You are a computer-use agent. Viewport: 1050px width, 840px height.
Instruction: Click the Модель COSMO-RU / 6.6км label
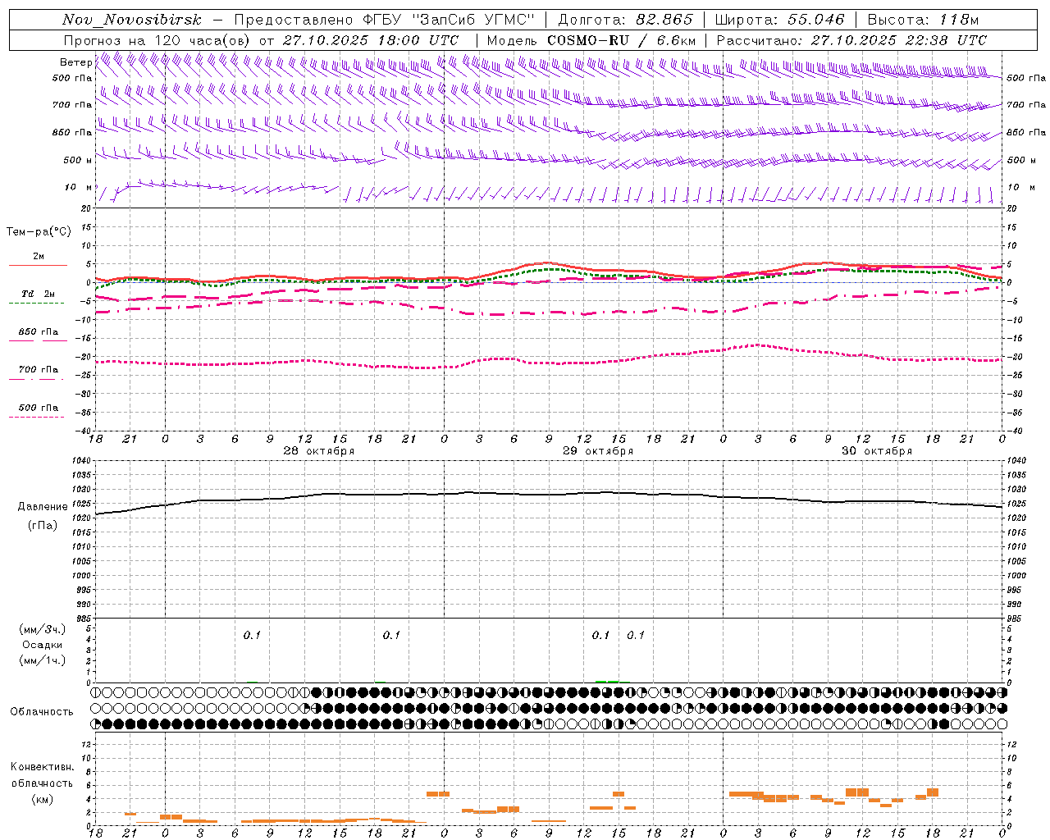(591, 39)
